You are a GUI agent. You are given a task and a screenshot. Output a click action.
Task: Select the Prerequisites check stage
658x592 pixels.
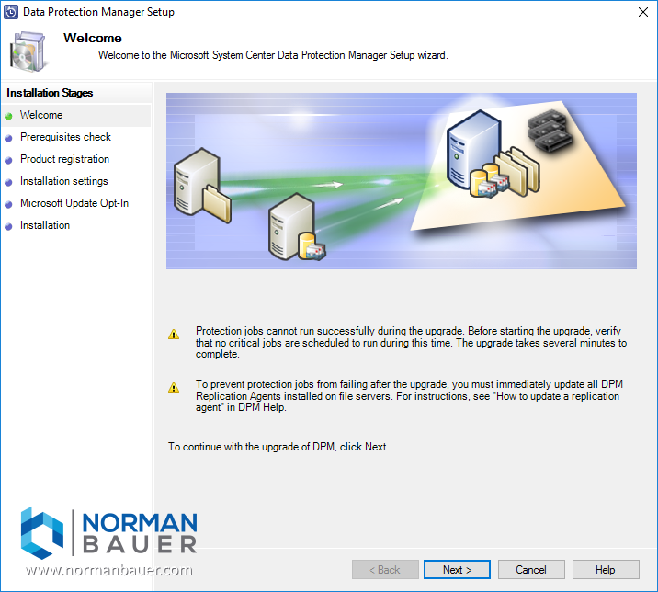point(65,137)
